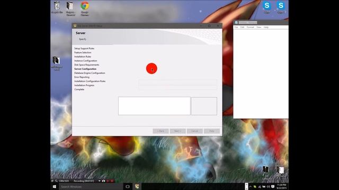The width and height of the screenshot is (339, 190).
Task: Click the Installation Configuration Rules step
Action: click(x=90, y=81)
